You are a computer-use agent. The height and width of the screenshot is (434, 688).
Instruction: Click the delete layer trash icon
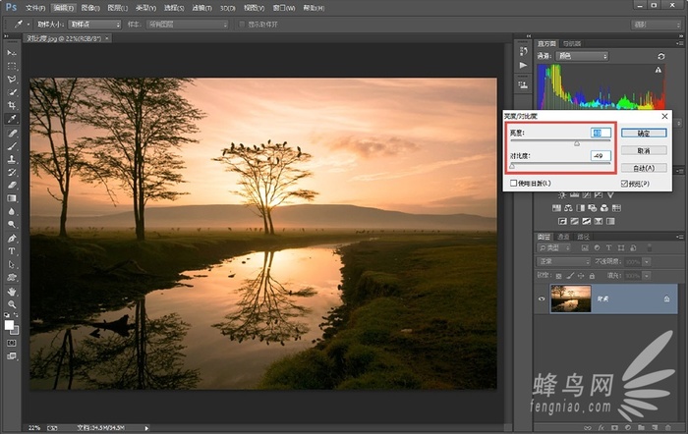tap(668, 427)
